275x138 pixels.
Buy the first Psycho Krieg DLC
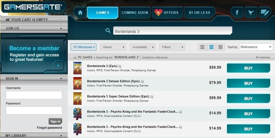click(248, 114)
